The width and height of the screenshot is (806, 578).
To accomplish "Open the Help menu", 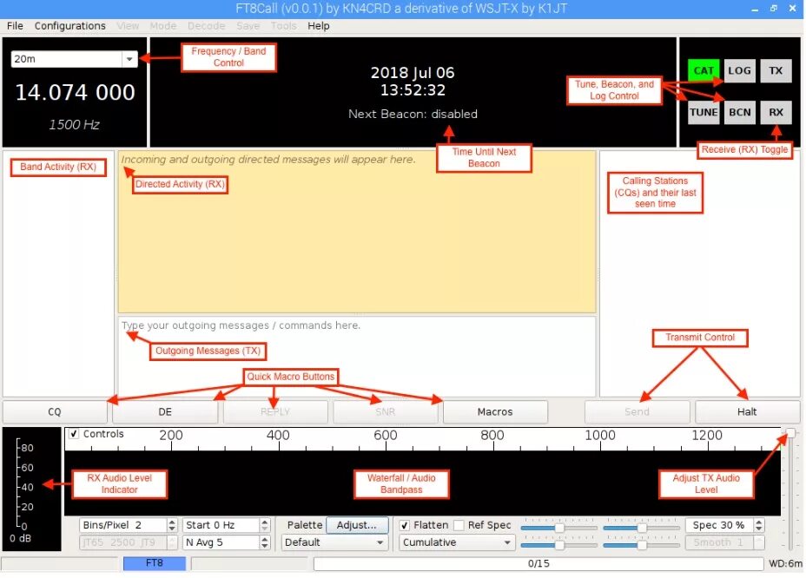I will [318, 26].
